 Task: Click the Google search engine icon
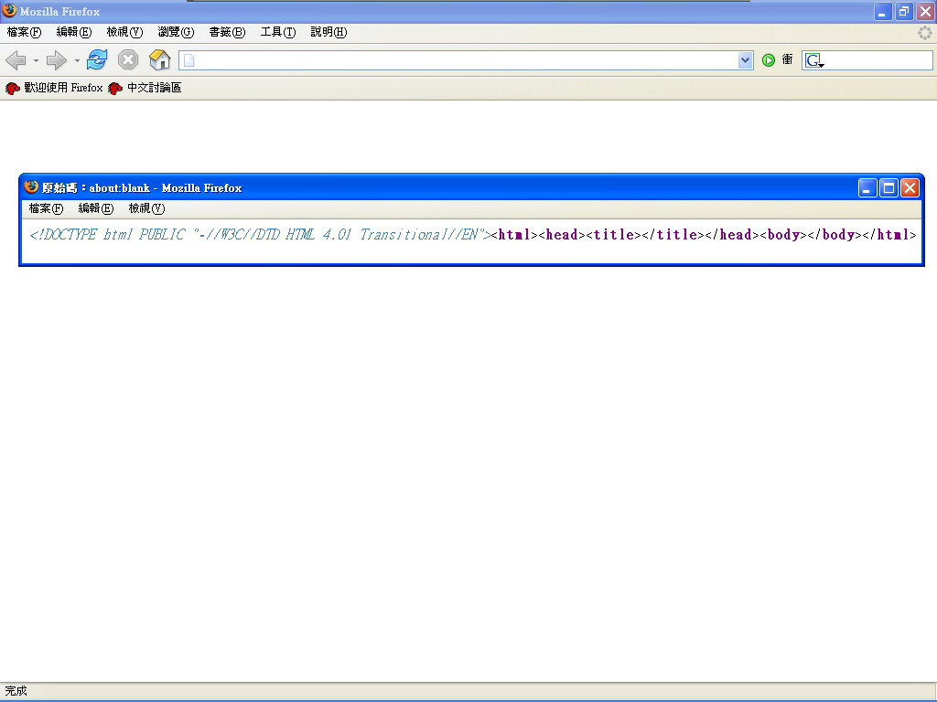[813, 60]
